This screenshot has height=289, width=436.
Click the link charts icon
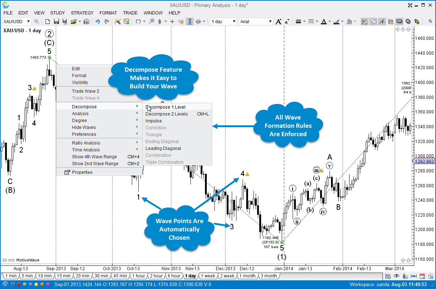[x=198, y=22]
